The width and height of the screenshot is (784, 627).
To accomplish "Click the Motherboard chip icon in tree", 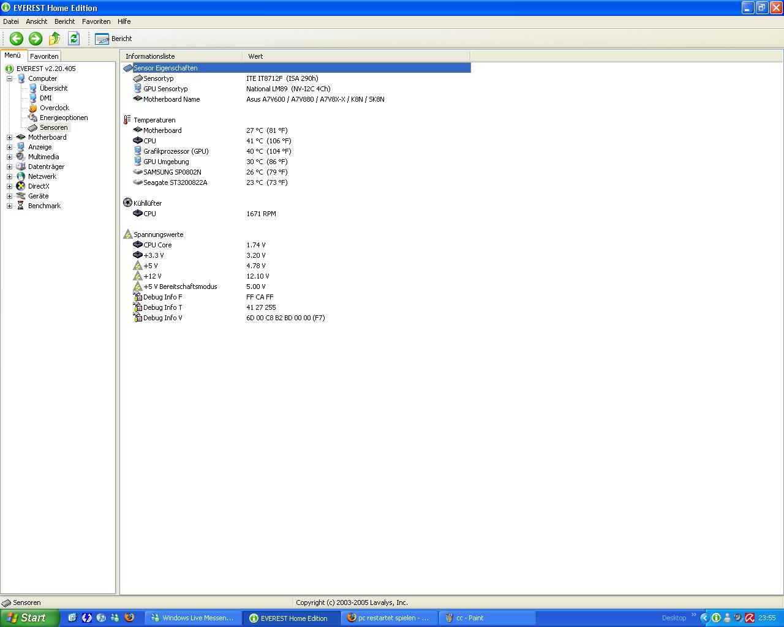I will pos(21,137).
